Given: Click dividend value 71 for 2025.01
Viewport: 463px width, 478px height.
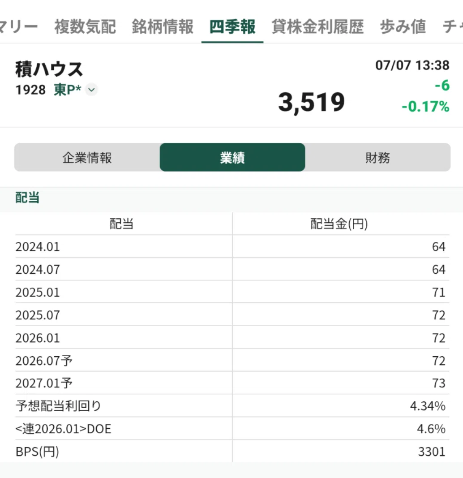Looking at the screenshot, I should pos(439,292).
